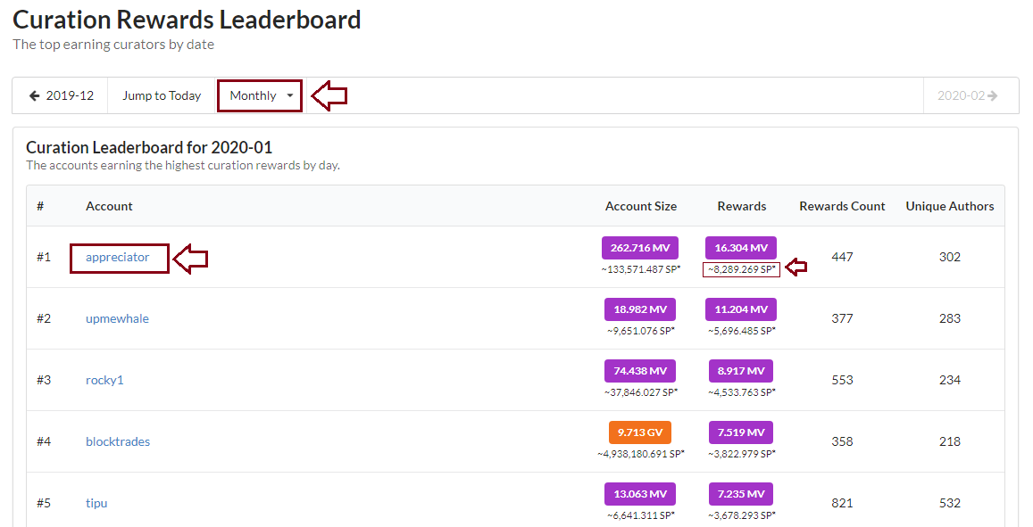Select the ~3,822.979 SP value
The image size is (1033, 527).
[742, 454]
